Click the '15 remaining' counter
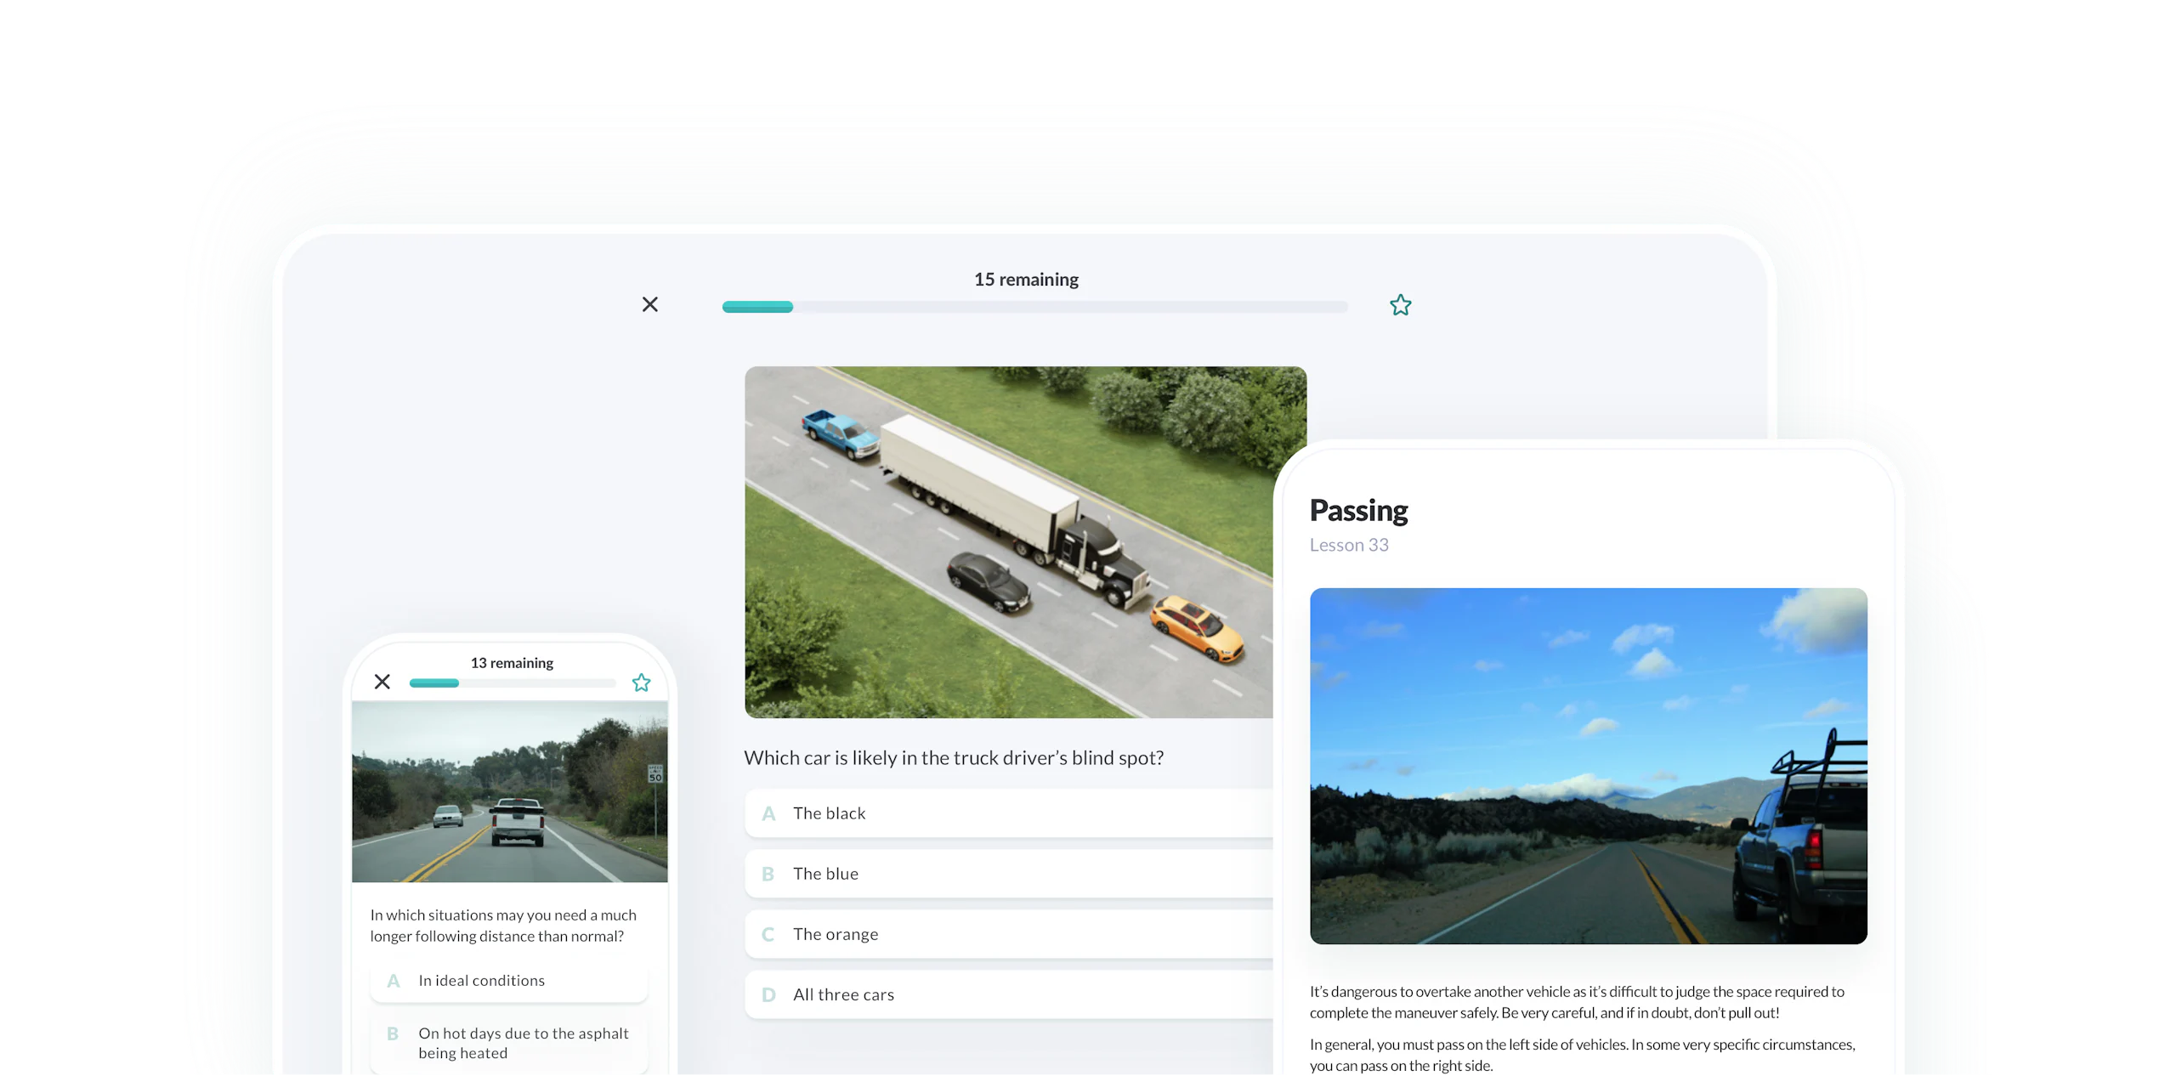 pos(1026,279)
